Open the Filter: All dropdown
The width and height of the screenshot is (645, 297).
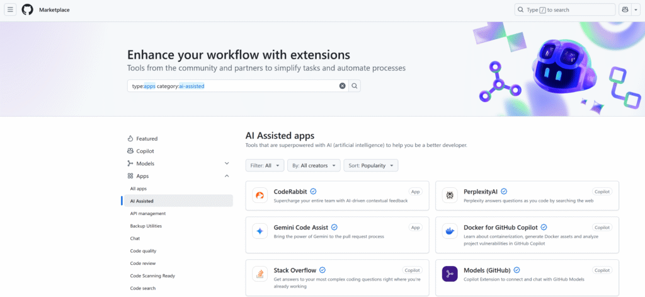[x=264, y=165]
